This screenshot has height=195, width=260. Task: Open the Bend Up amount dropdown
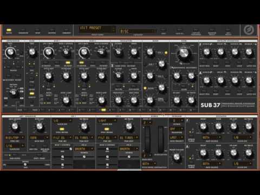147,123
